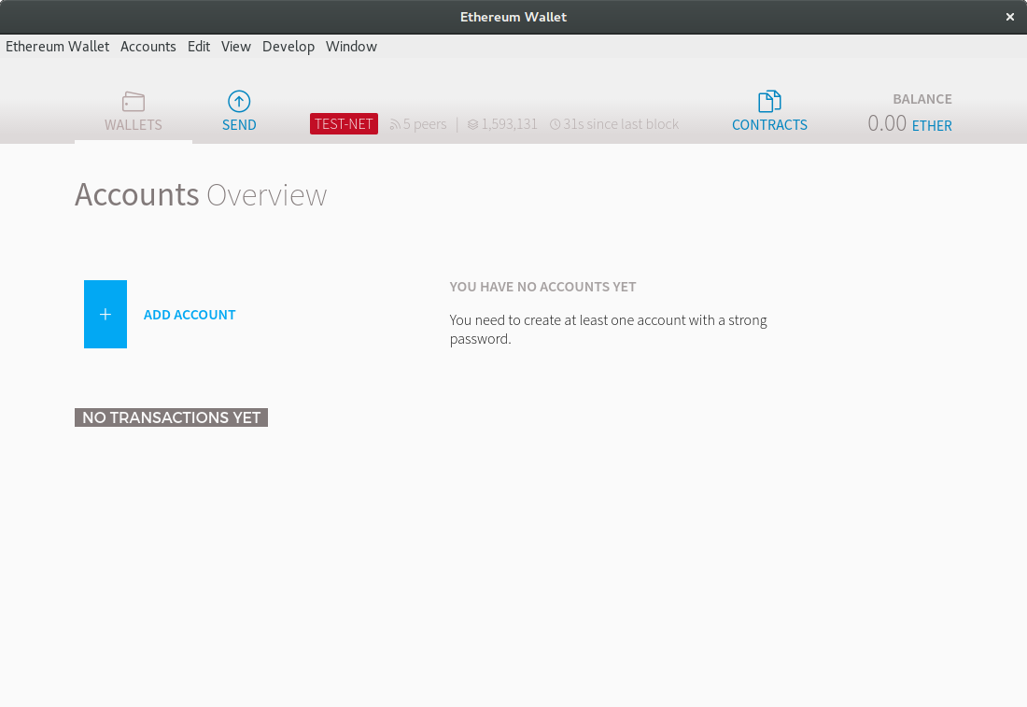Screen dimensions: 1027x707
Task: Click the Accounts Overview heading
Action: point(201,195)
